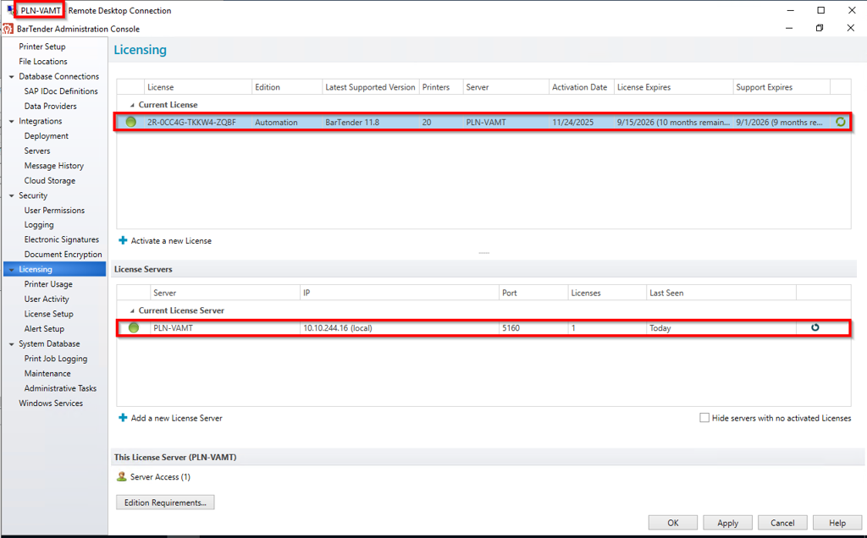Click the Cancel button
This screenshot has height=538, width=867.
(782, 523)
